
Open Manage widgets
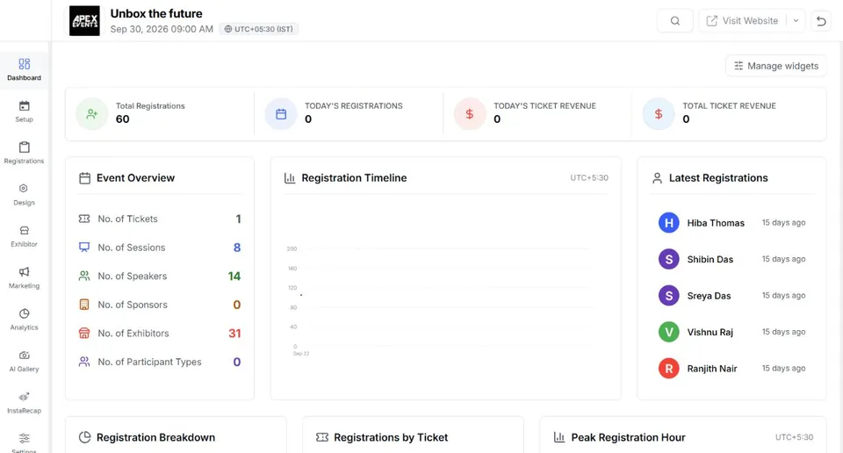[x=775, y=66]
